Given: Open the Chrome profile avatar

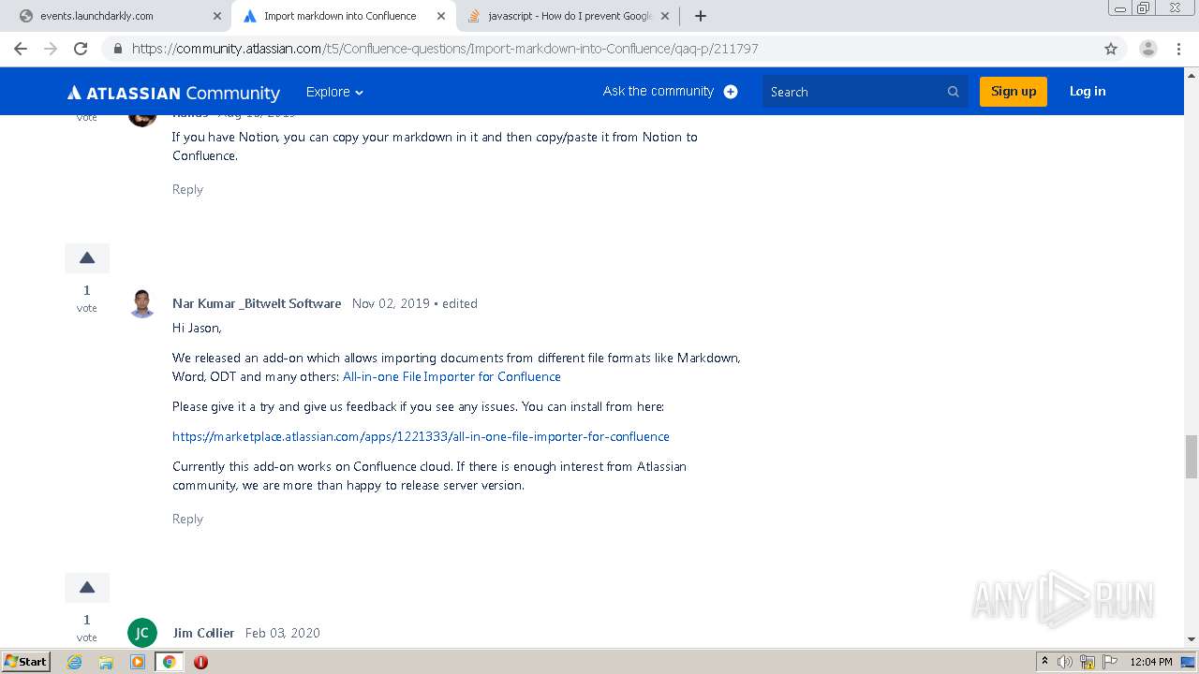Looking at the screenshot, I should point(1147,49).
